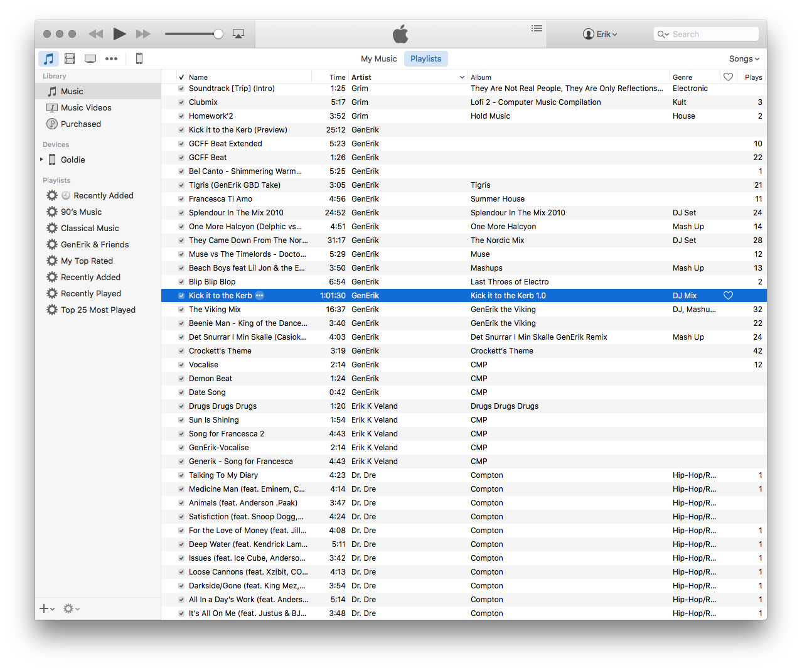Click the Erik account icon
The height and width of the screenshot is (670, 802).
[x=588, y=34]
